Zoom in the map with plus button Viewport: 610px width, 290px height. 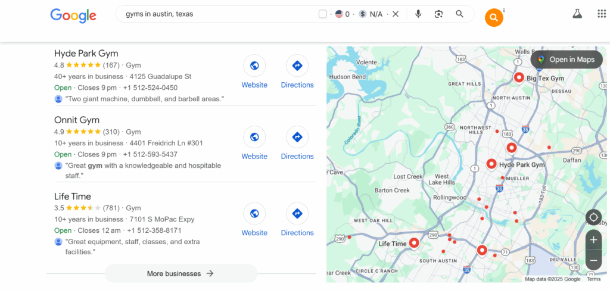coord(593,240)
